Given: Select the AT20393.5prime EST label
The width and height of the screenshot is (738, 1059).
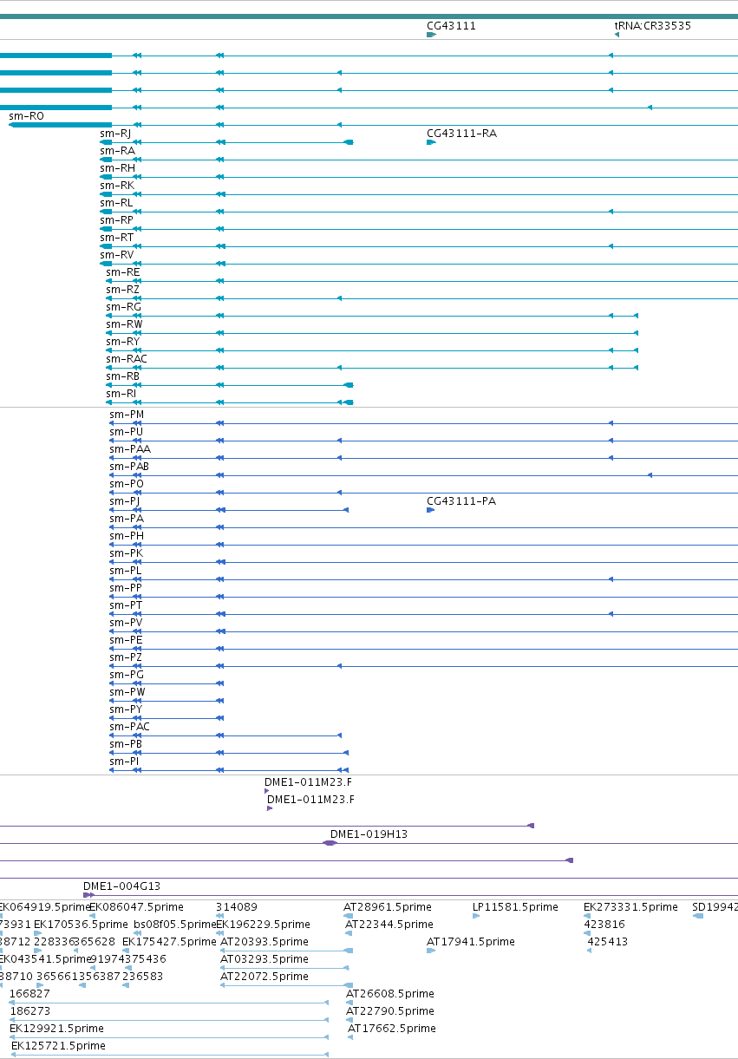Looking at the screenshot, I should [265, 942].
